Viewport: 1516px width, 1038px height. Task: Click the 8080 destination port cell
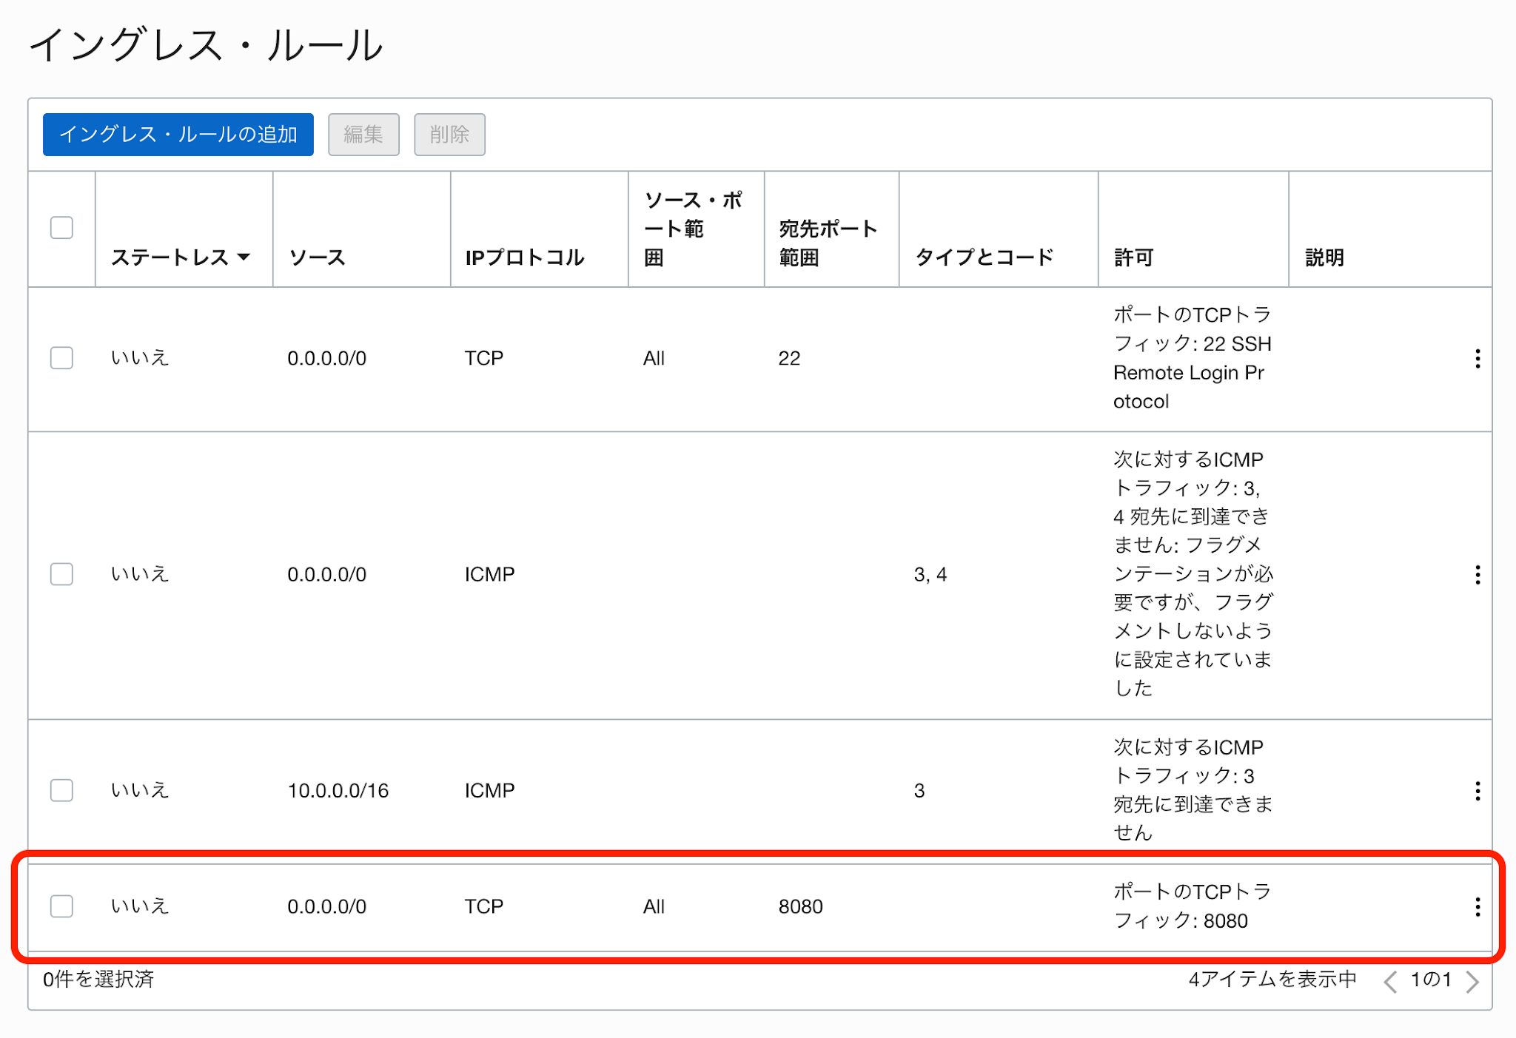point(800,907)
